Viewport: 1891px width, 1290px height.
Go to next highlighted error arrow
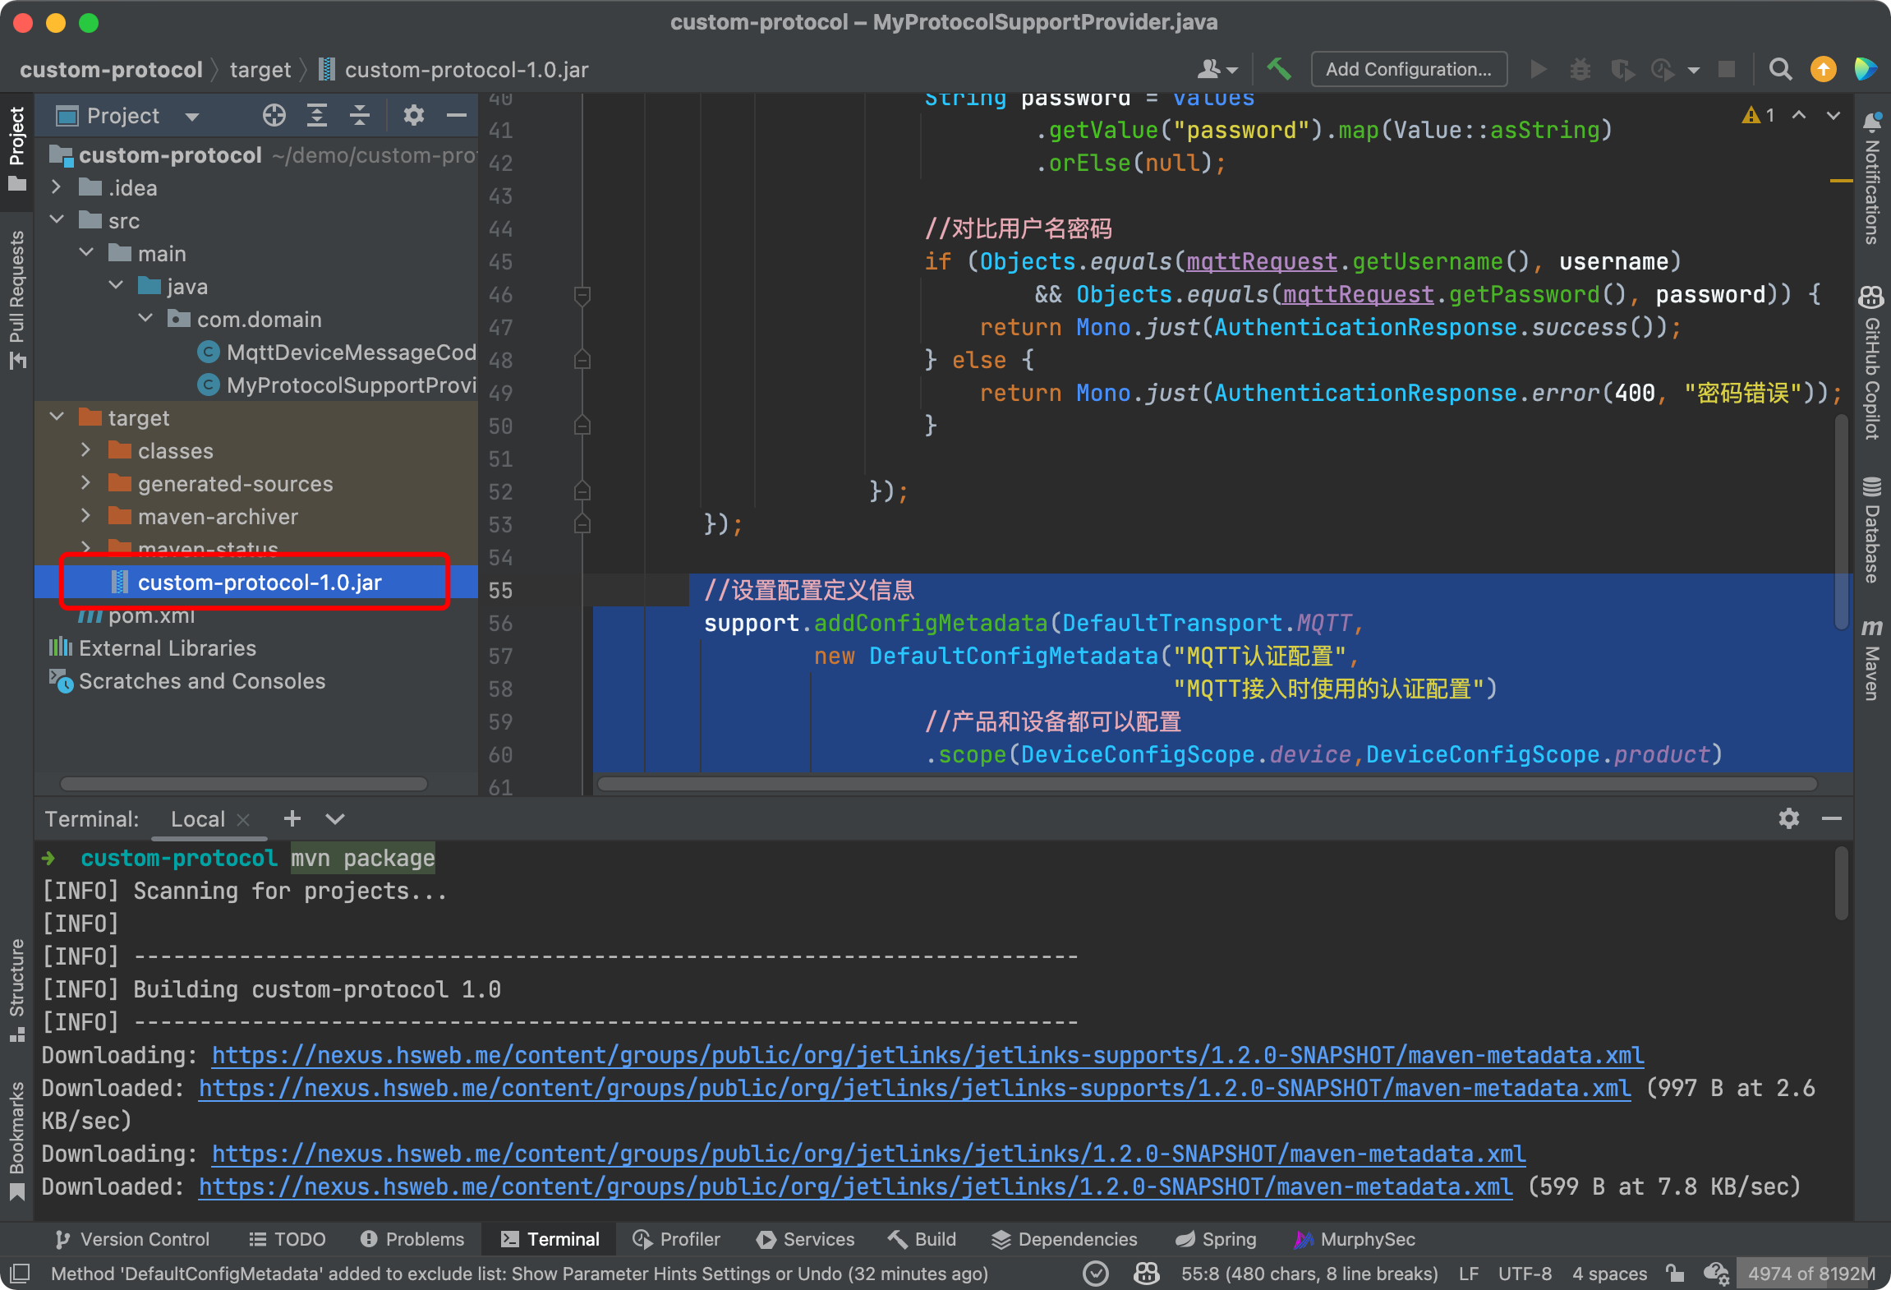pyautogui.click(x=1833, y=115)
